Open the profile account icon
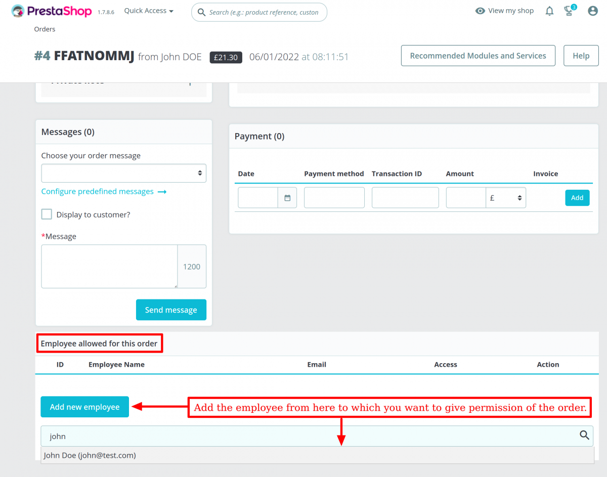The height and width of the screenshot is (477, 607). (x=592, y=11)
